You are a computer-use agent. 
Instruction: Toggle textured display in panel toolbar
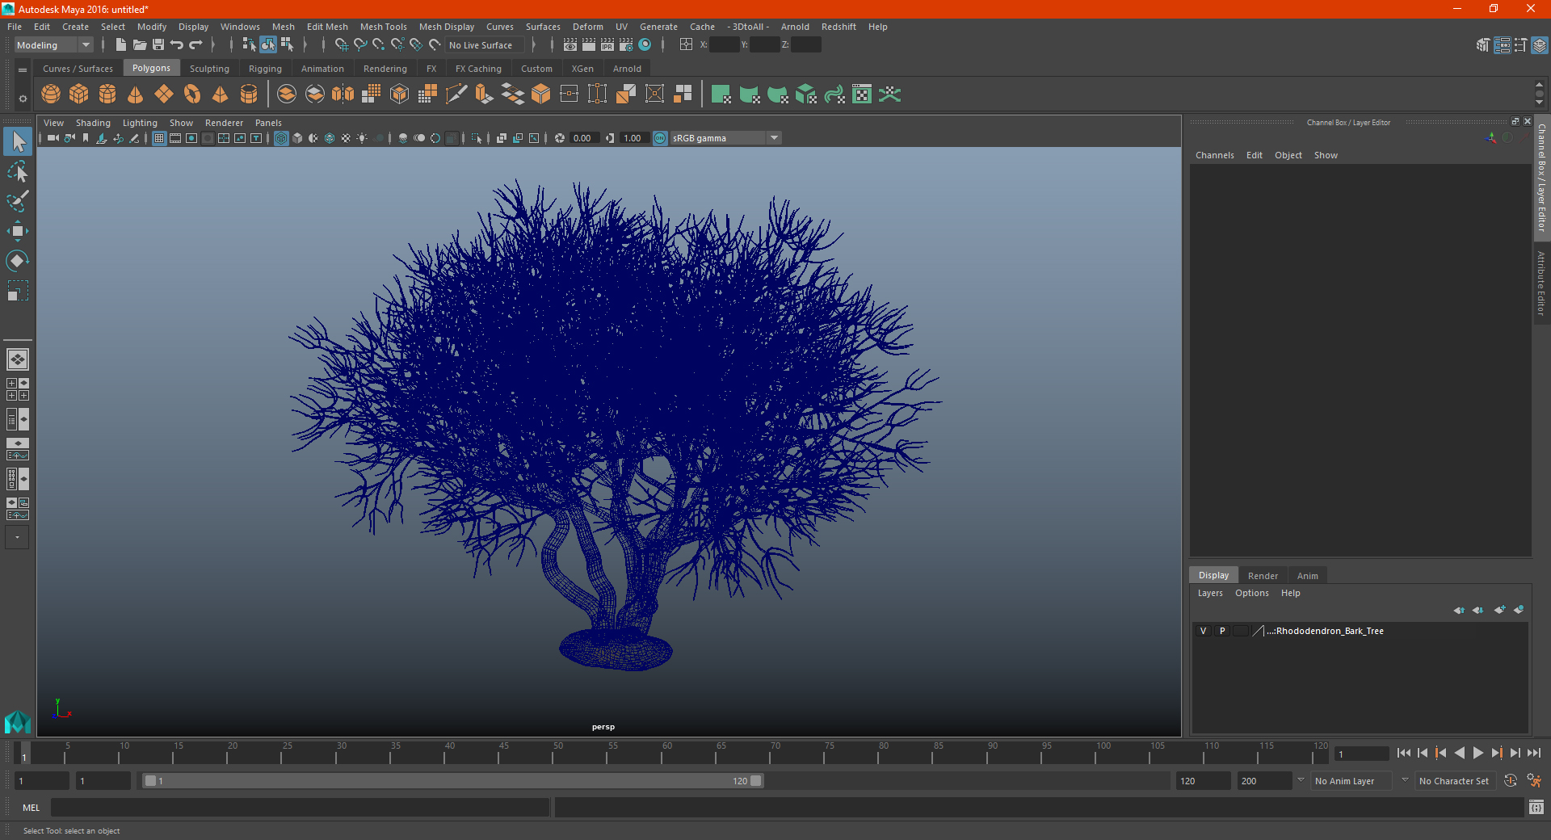tap(346, 138)
